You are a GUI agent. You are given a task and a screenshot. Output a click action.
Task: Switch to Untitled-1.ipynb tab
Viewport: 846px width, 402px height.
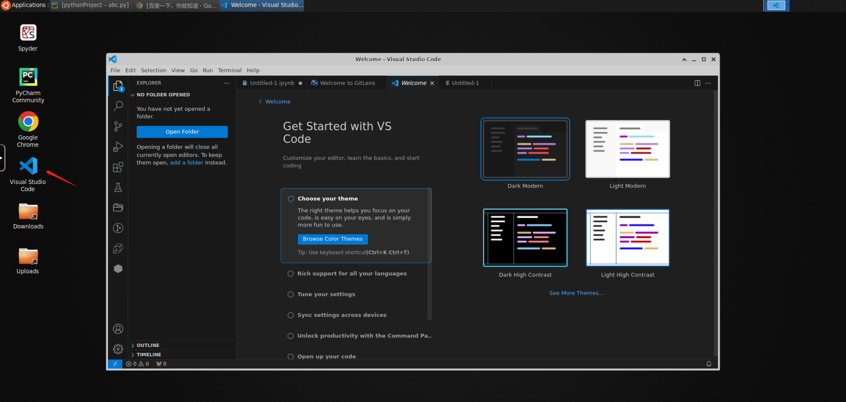[x=272, y=83]
